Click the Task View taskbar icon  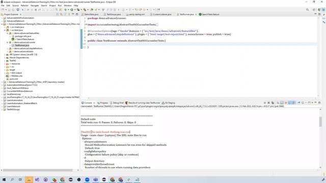(20, 179)
